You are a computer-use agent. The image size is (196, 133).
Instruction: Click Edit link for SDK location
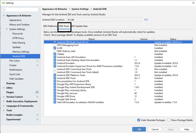[x=146, y=20]
